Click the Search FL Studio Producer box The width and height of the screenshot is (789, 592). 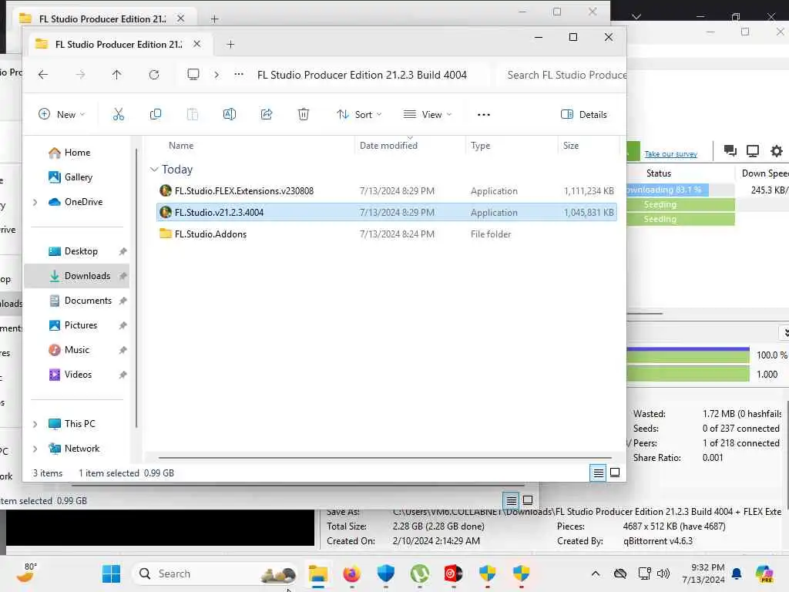pyautogui.click(x=562, y=75)
